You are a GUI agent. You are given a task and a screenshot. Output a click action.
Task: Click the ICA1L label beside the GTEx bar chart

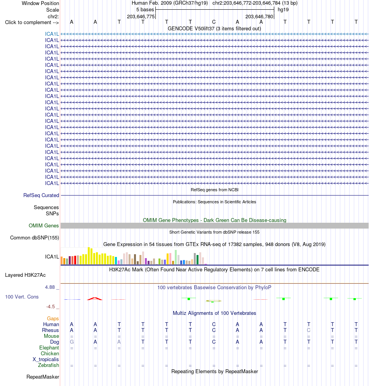tap(52, 257)
